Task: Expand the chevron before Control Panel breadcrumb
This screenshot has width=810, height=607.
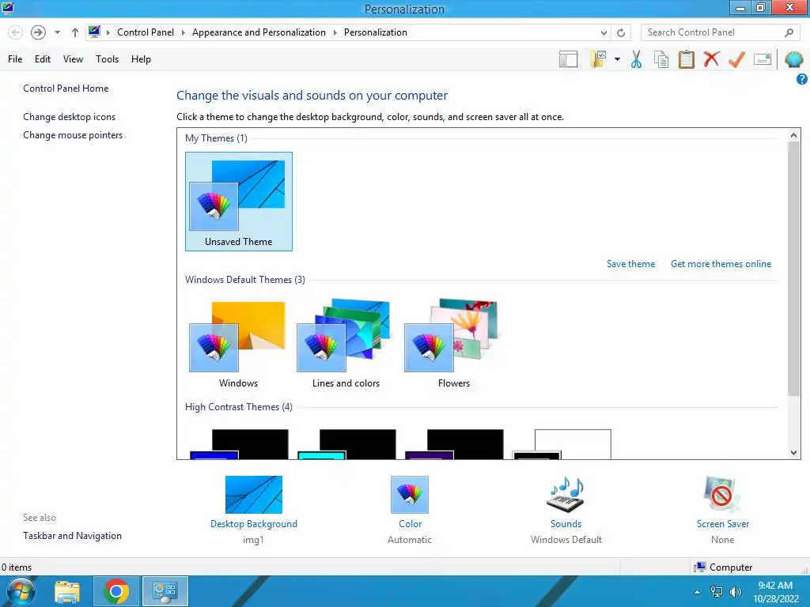Action: tap(108, 32)
